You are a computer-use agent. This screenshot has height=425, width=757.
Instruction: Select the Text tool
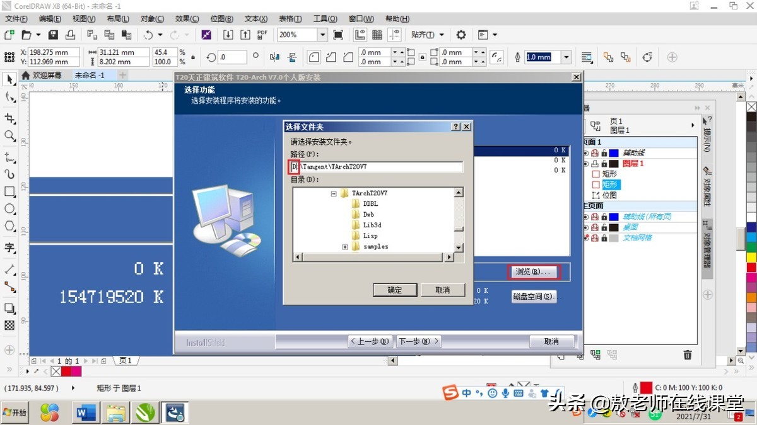pyautogui.click(x=8, y=247)
